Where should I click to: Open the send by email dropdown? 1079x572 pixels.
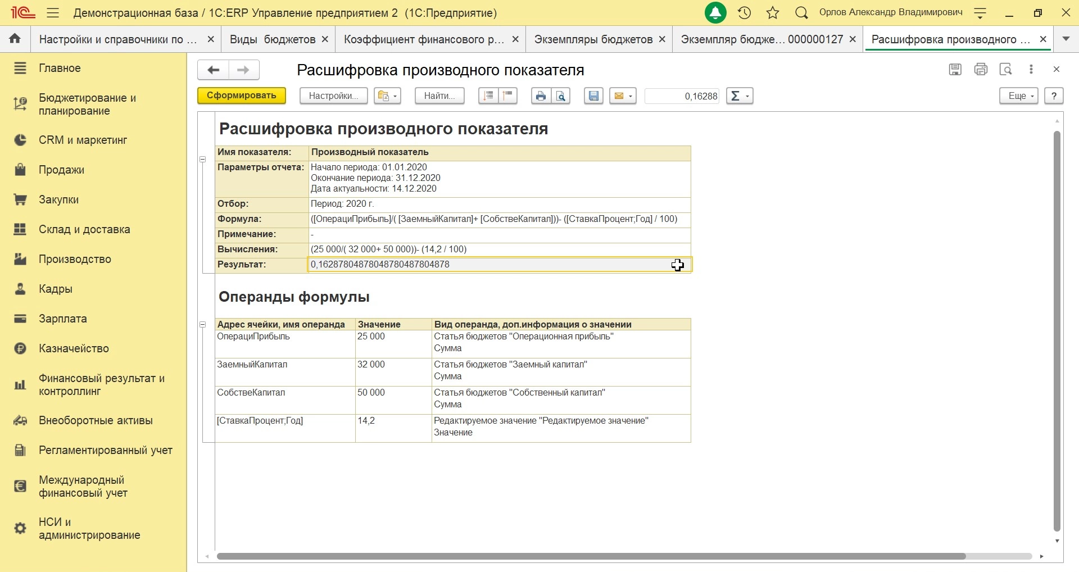(623, 96)
